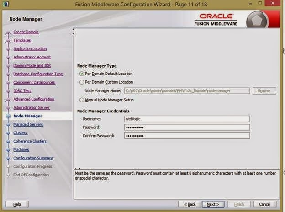Minimize the wizard window

pos(251,4)
